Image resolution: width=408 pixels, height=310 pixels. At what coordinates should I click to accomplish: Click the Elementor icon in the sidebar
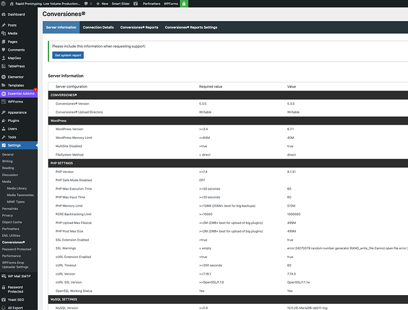point(4,76)
